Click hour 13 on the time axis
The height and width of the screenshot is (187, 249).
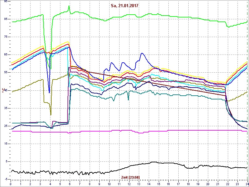[x=139, y=184]
